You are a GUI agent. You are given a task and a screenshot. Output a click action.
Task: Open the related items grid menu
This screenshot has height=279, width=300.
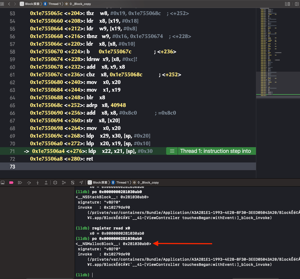click(x=2, y=4)
